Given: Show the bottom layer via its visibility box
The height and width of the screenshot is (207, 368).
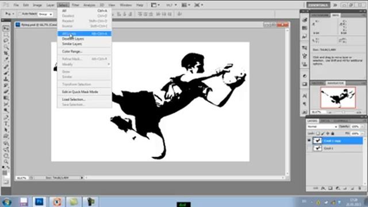Looking at the screenshot, I should 309,148.
